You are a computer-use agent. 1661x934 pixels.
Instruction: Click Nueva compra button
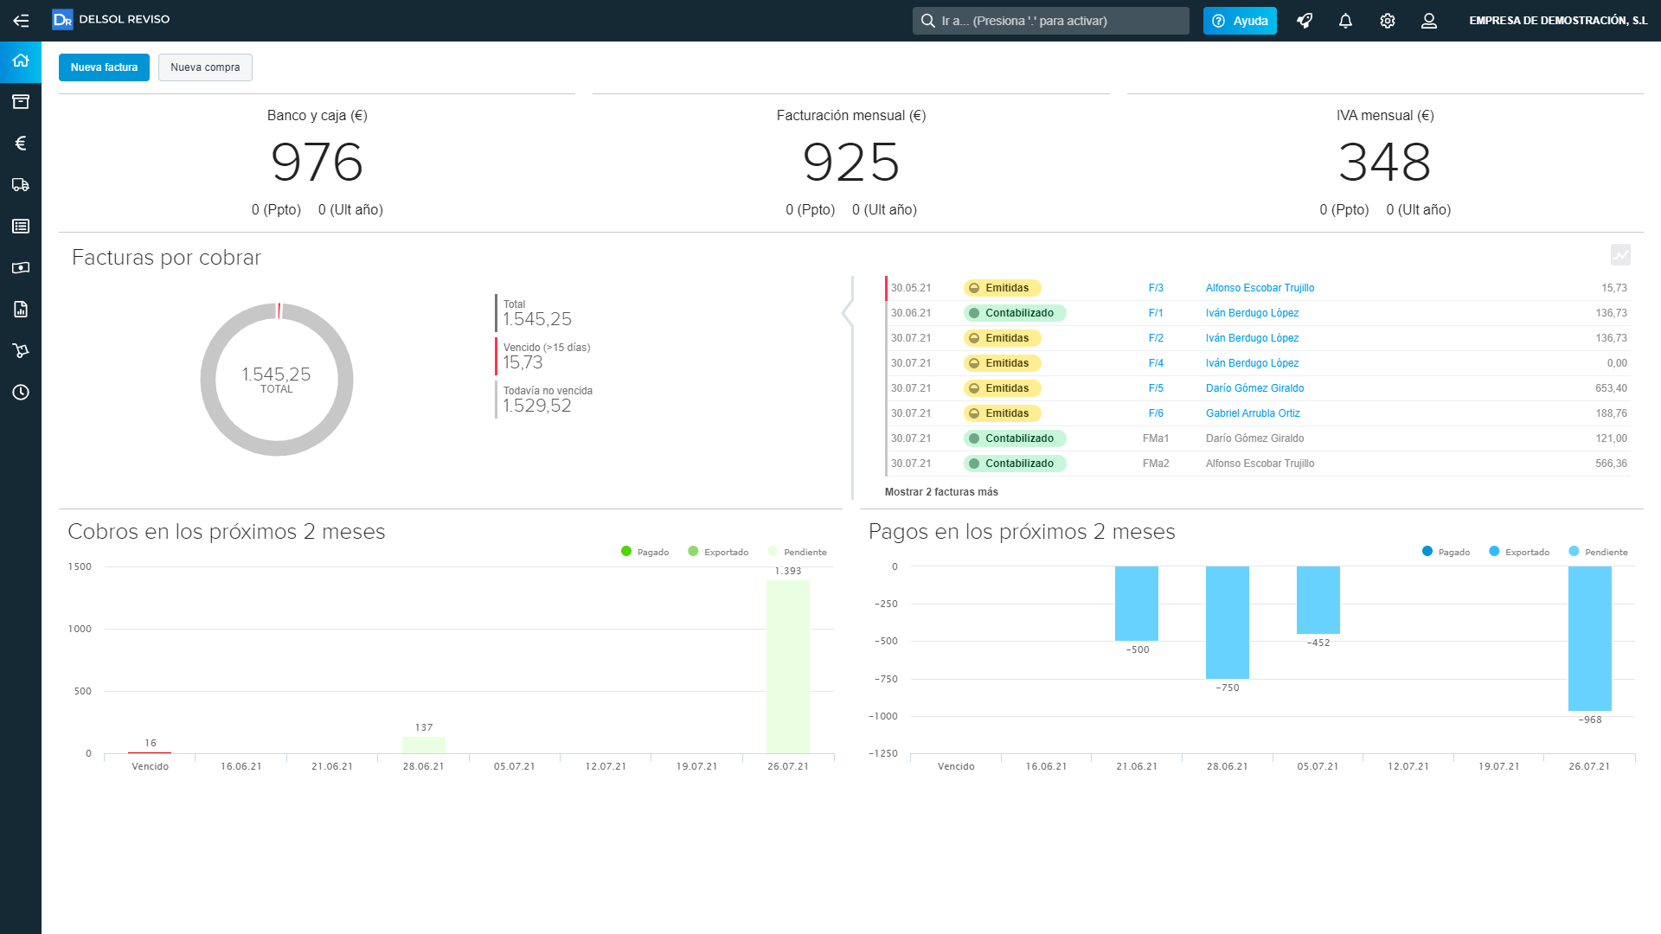(205, 67)
